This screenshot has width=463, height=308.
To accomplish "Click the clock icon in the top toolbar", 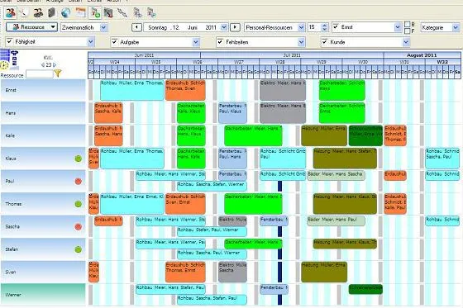I will [x=24, y=12].
